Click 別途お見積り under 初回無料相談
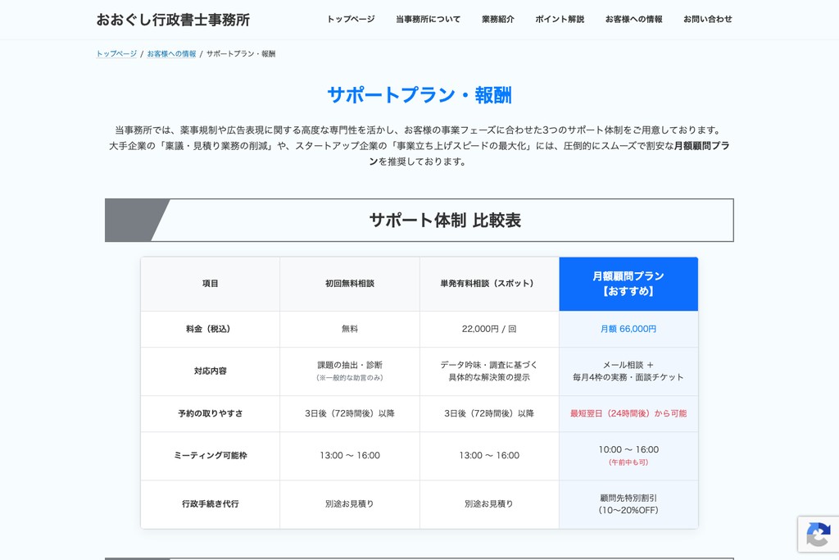Image resolution: width=839 pixels, height=560 pixels. click(x=349, y=504)
